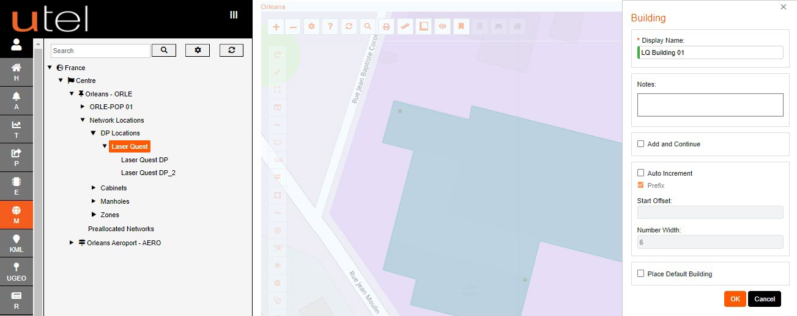Click the OK button
797x316 pixels.
(x=735, y=299)
